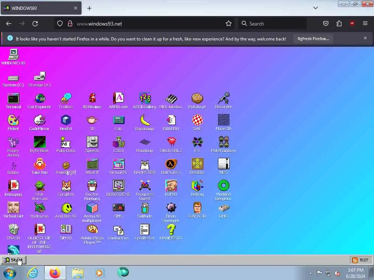Open the Firefox hamburger menu

[365, 23]
